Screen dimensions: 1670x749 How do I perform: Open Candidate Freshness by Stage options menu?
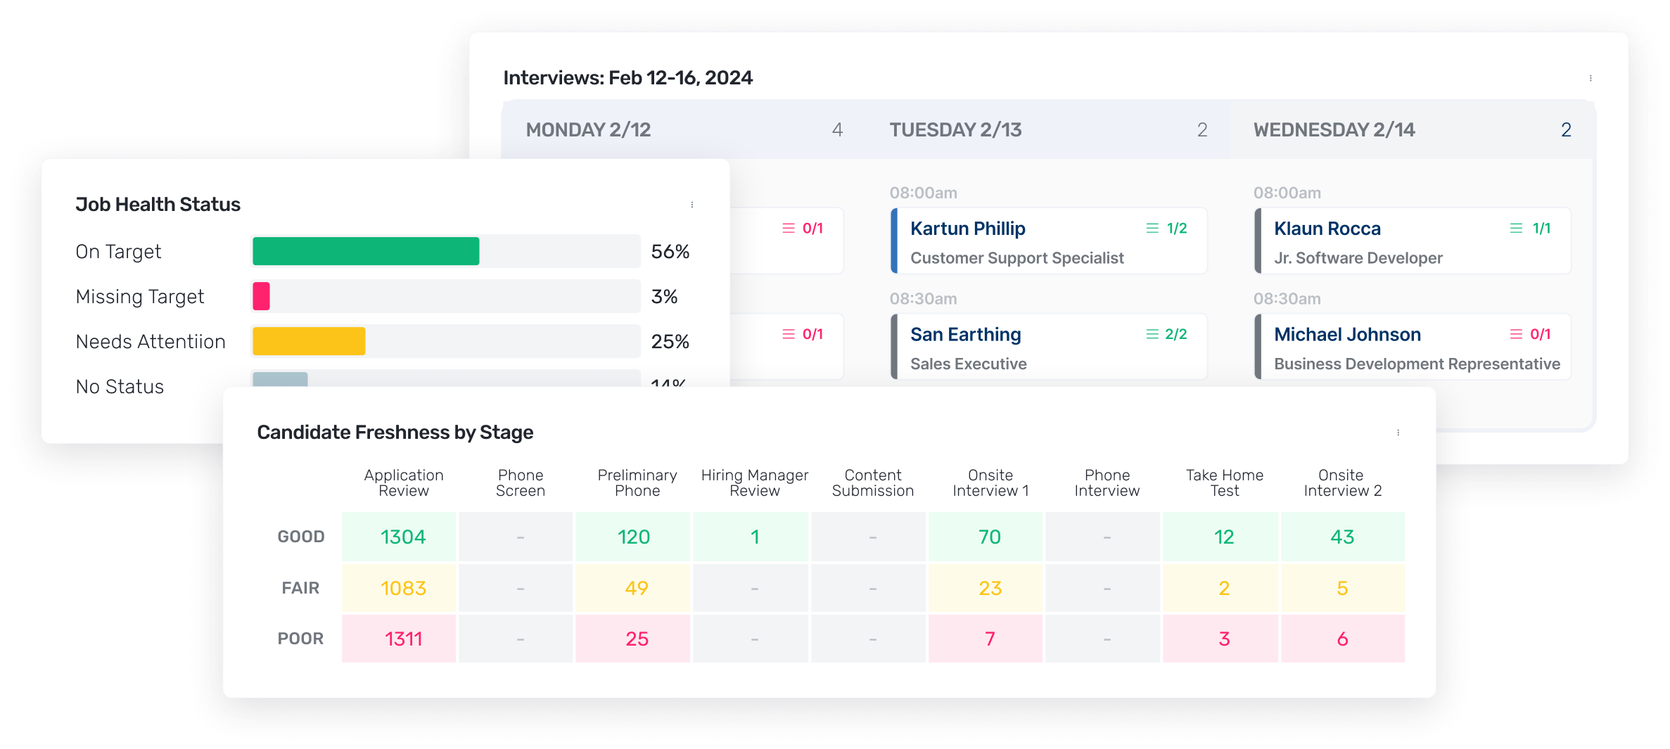tap(1398, 433)
